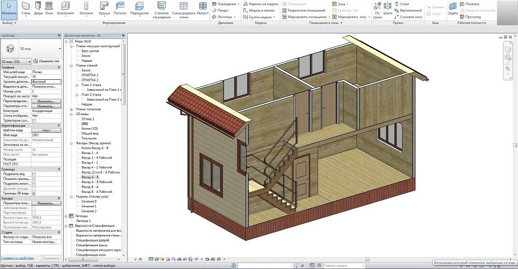This screenshot has width=518, height=269.
Task: Open План 1 этажа floor plan
Action: point(91,85)
